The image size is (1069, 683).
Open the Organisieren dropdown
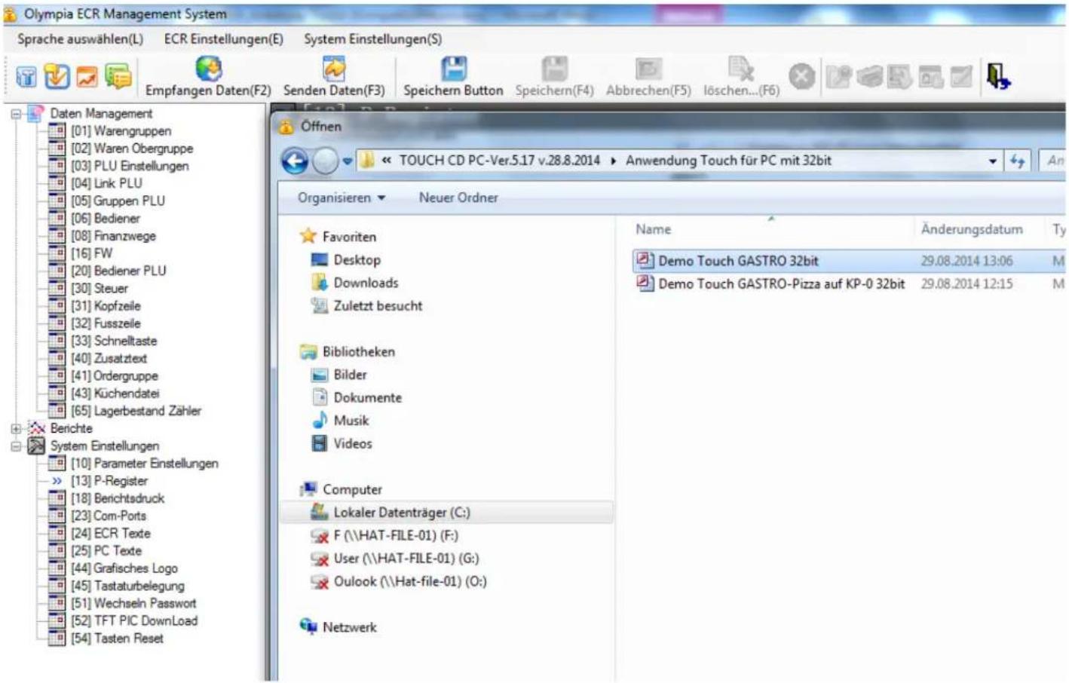coord(342,198)
